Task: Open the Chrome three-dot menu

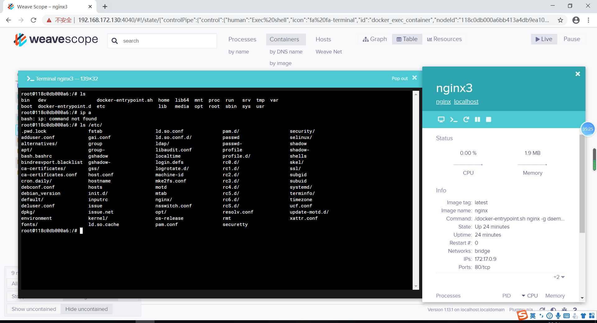Action: [588, 20]
